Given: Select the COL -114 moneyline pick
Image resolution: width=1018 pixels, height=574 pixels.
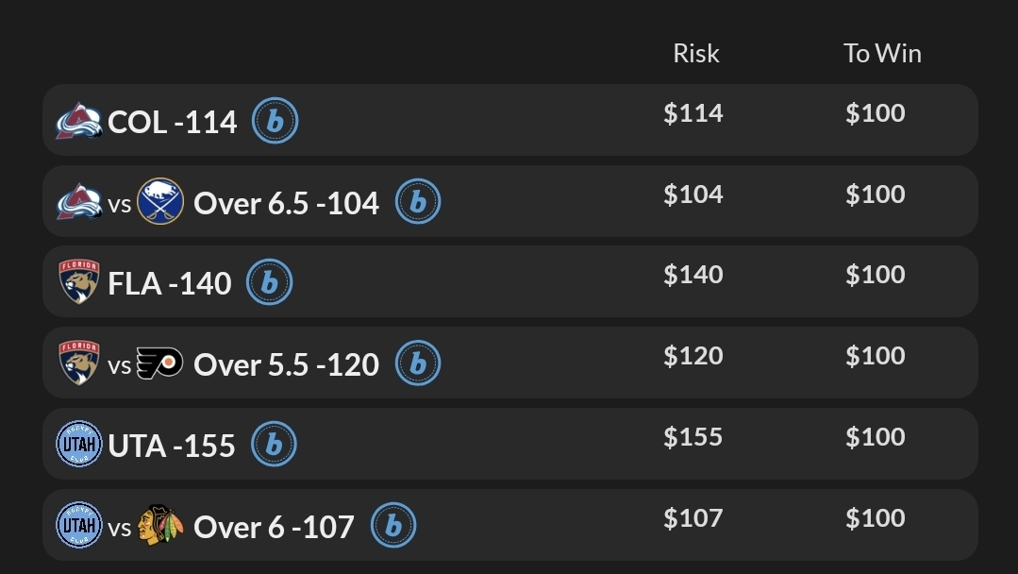Looking at the screenshot, I should 173,122.
